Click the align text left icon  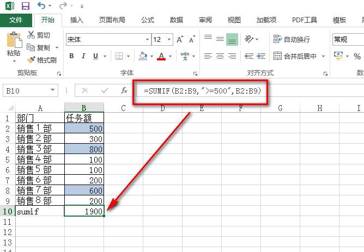pos(208,56)
